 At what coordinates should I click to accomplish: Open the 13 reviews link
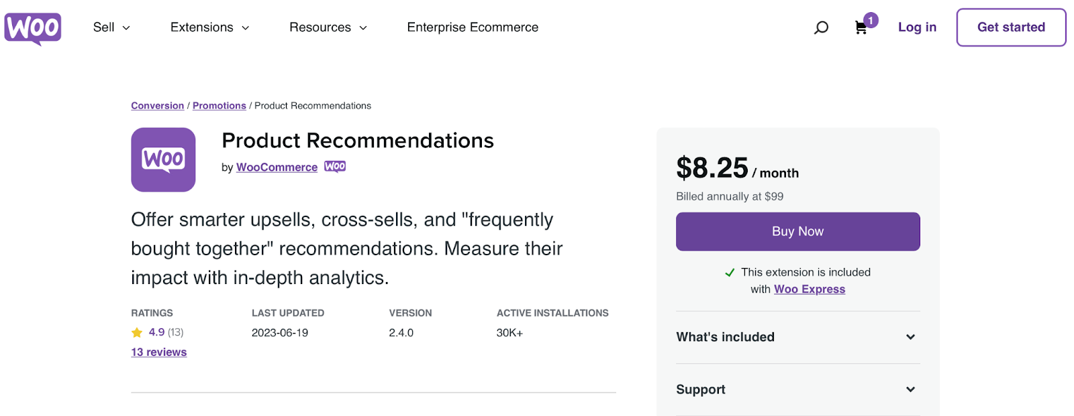[x=159, y=352]
